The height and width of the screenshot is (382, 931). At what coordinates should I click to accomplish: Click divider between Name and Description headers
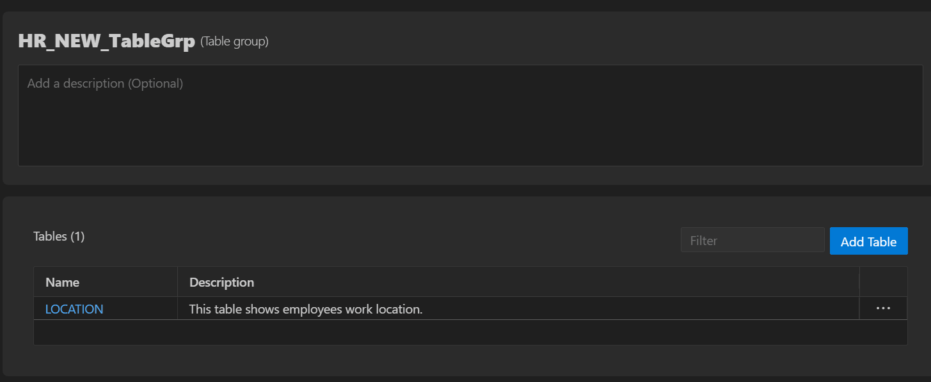tap(177, 282)
